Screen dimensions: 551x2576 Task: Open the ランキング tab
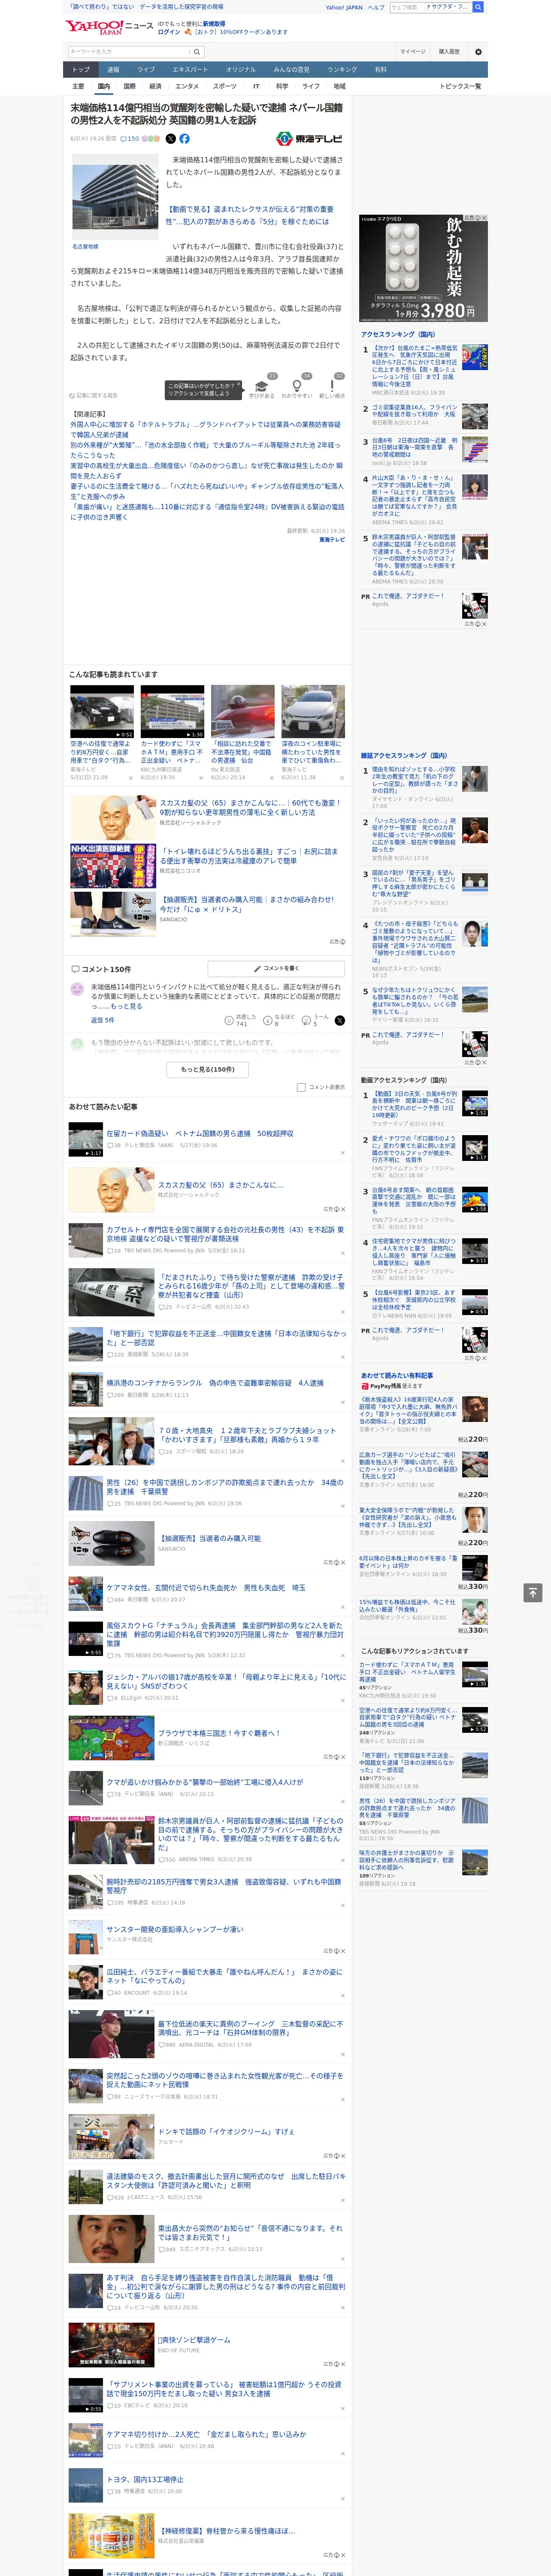(x=342, y=70)
